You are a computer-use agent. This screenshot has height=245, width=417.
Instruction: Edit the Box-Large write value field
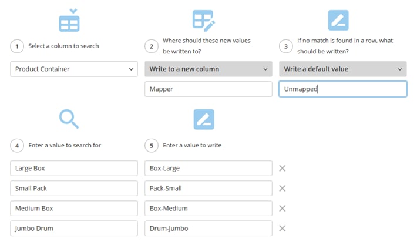click(208, 168)
